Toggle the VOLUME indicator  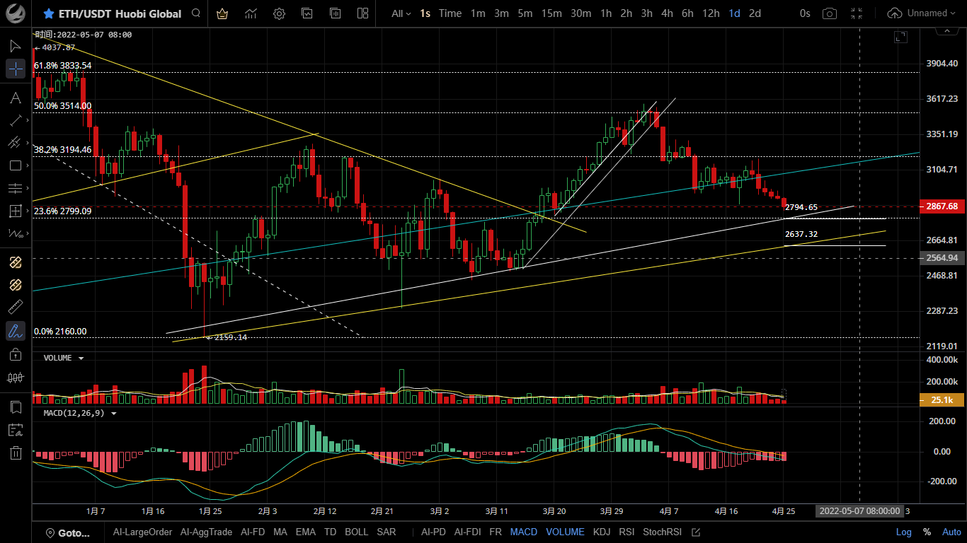(x=565, y=532)
